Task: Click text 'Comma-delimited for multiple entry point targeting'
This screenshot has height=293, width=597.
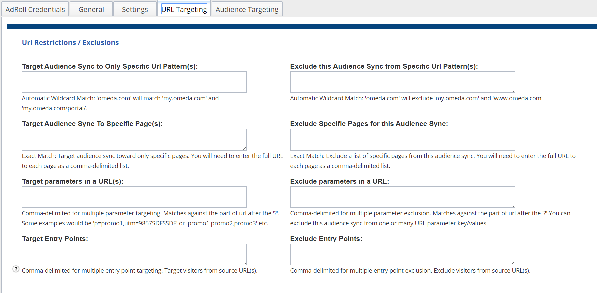Action: tap(92, 271)
